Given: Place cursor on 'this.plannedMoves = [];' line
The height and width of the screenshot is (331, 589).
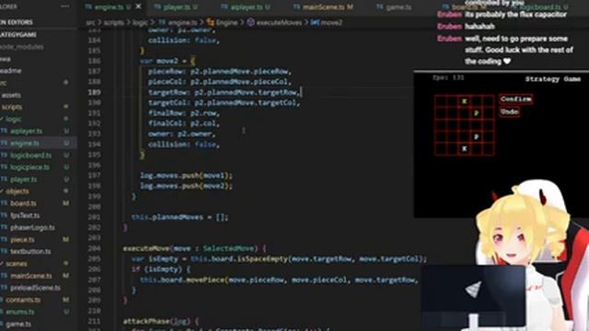Looking at the screenshot, I should pyautogui.click(x=179, y=217).
